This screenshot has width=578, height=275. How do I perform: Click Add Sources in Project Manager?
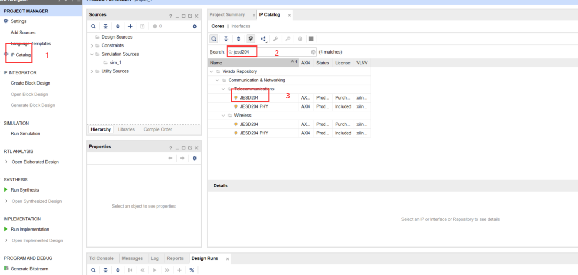pos(23,33)
